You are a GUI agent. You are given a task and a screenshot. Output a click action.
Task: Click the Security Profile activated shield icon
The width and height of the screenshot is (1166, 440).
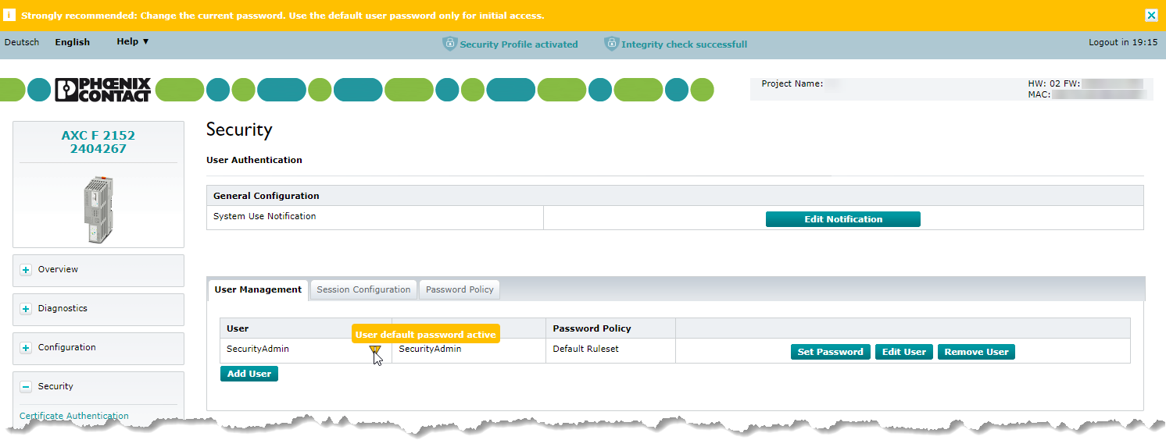(x=449, y=44)
